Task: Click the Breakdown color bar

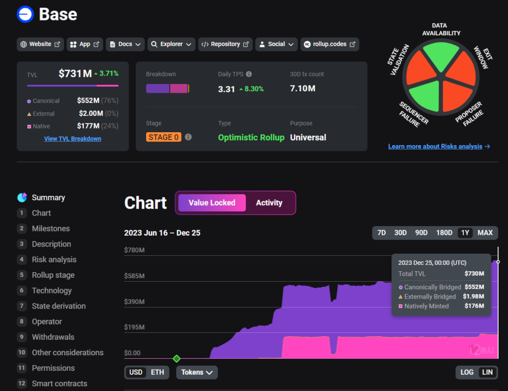Action: coord(168,88)
